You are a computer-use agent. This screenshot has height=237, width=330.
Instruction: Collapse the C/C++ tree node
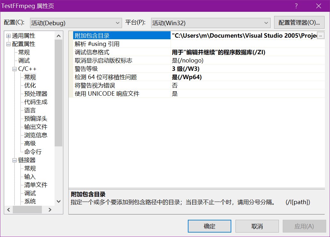[x=14, y=69]
